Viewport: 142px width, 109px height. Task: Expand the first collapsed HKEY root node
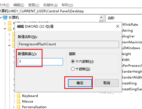coord(5,23)
